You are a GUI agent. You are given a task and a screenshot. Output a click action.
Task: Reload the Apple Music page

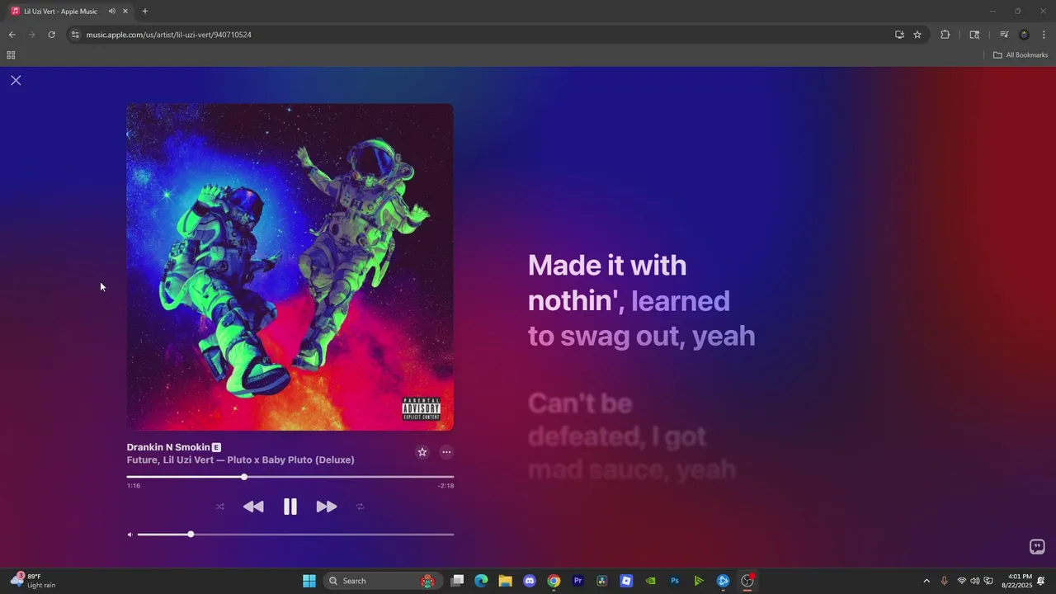(x=51, y=35)
